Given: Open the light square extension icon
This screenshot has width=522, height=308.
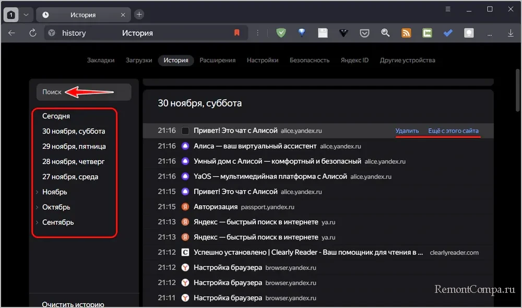Looking at the screenshot, I should click(469, 33).
